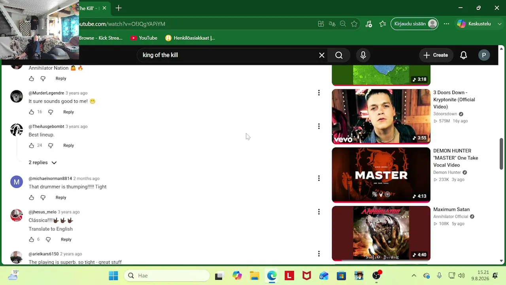Open the Windows Start menu

point(113,275)
